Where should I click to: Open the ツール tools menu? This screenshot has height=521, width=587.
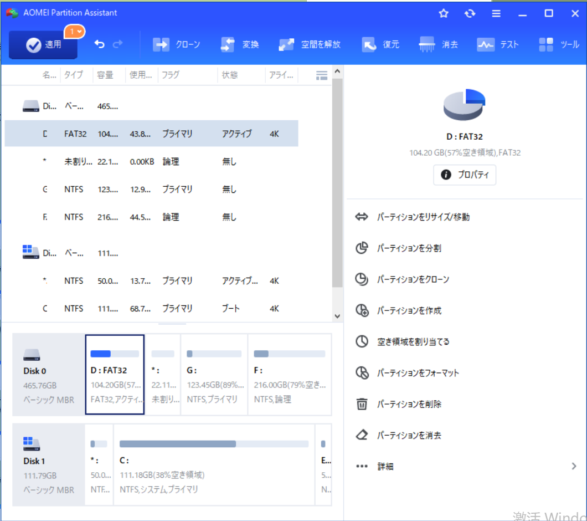[559, 44]
